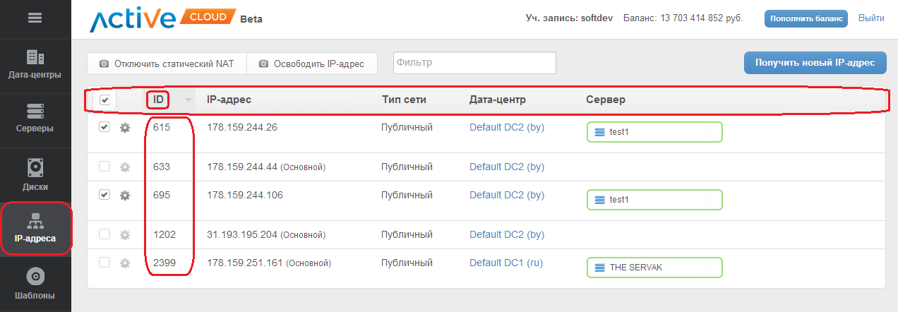Open the hamburger menu in the sidebar
Screen dimensions: 898x312
pyautogui.click(x=35, y=18)
